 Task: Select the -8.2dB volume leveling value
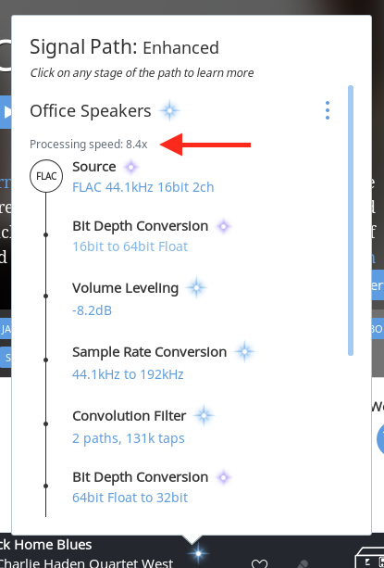[93, 310]
